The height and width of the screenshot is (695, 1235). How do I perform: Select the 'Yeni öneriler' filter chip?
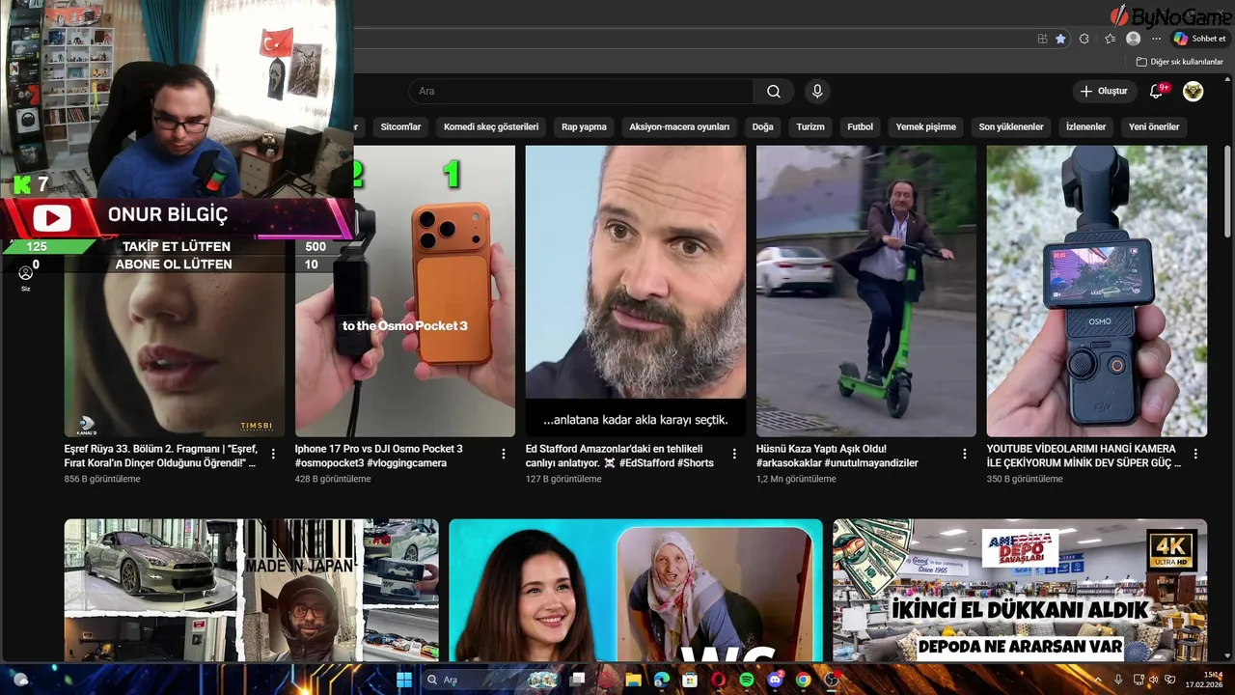[1154, 126]
